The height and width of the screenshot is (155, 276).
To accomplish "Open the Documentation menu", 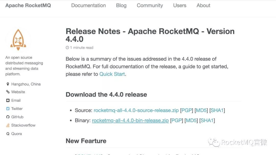I will 88,5.
